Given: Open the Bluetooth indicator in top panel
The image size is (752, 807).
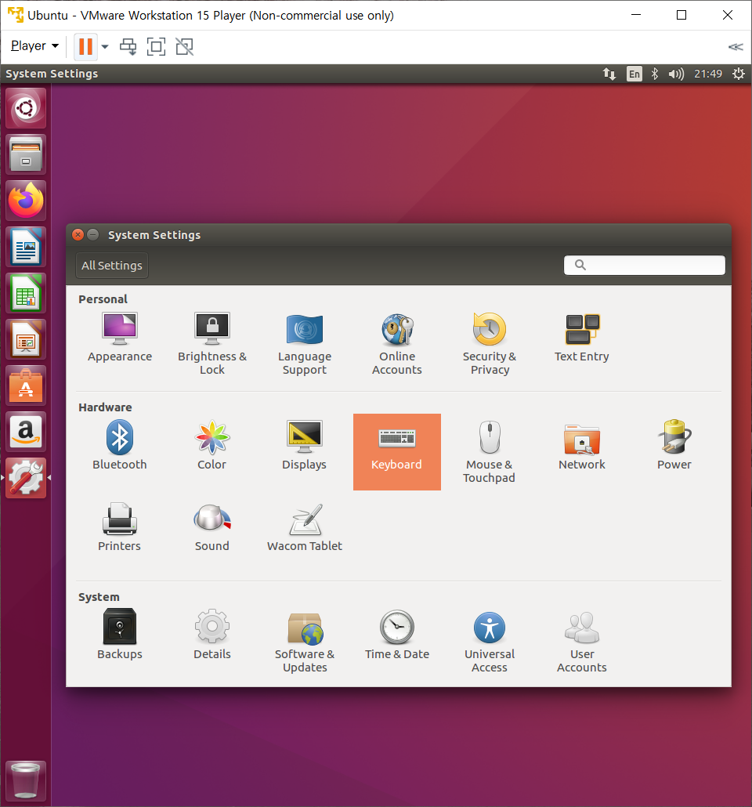Looking at the screenshot, I should pyautogui.click(x=655, y=74).
